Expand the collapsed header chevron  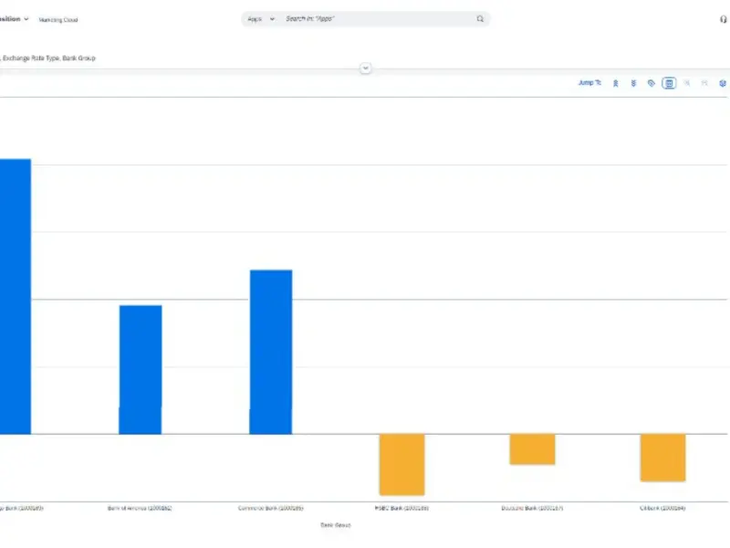coord(365,68)
